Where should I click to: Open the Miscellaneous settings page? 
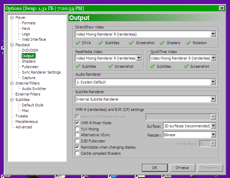click(27, 122)
